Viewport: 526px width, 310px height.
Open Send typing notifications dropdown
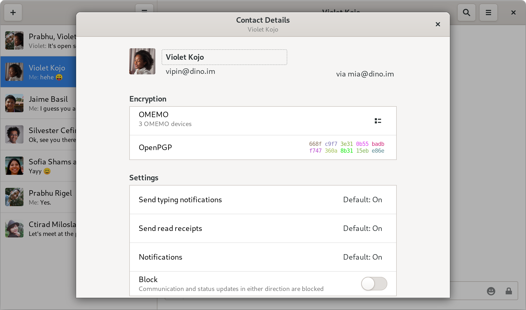pos(362,200)
